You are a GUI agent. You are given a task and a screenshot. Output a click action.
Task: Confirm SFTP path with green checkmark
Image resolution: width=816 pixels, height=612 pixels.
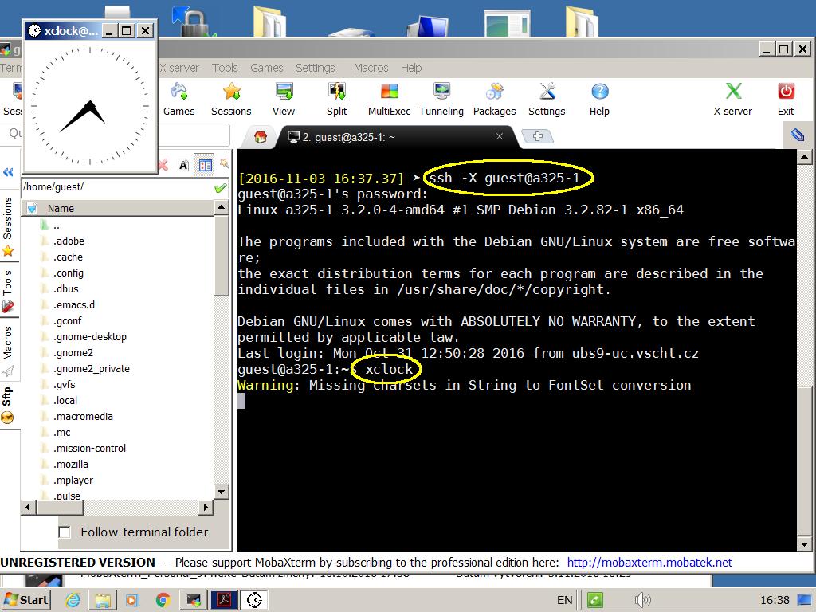pyautogui.click(x=221, y=187)
